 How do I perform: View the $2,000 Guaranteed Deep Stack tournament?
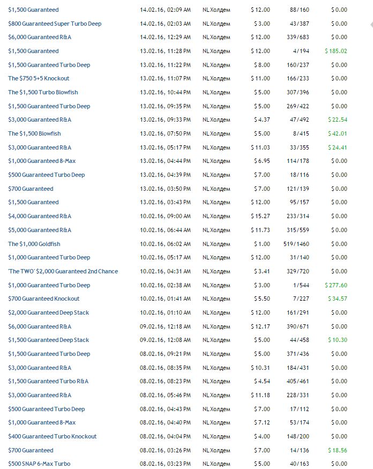pyautogui.click(x=49, y=312)
